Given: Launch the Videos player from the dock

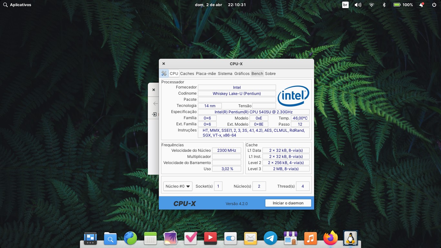Looking at the screenshot, I should coord(210,239).
